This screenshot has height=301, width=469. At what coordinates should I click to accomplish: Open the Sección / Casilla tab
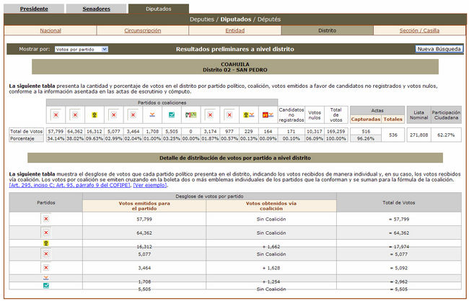[419, 31]
